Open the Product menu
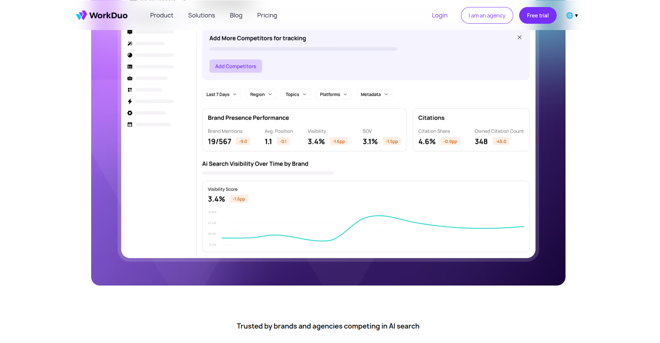Image resolution: width=660 pixels, height=343 pixels. click(x=162, y=15)
